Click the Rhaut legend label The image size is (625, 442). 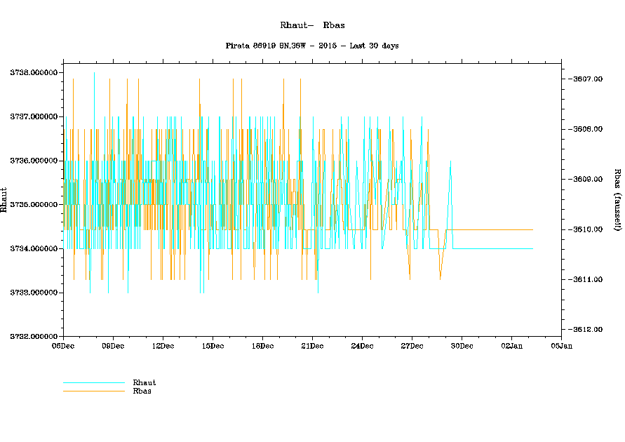tap(144, 382)
